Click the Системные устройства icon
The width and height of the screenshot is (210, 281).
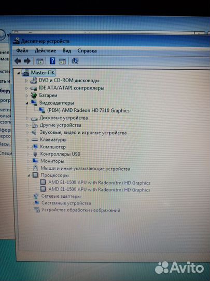pos(37,203)
